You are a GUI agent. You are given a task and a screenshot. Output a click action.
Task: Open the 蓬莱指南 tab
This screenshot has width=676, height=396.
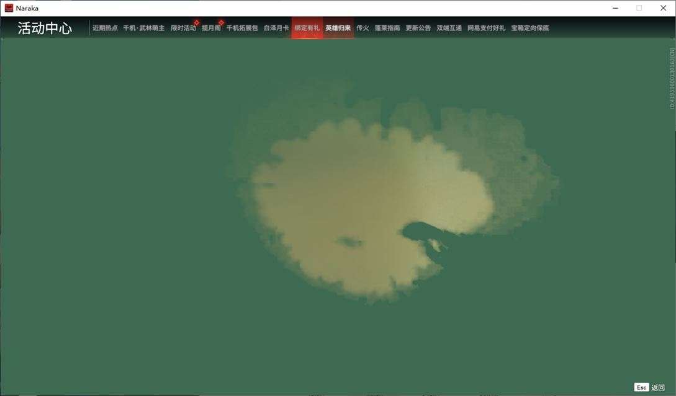coord(387,28)
